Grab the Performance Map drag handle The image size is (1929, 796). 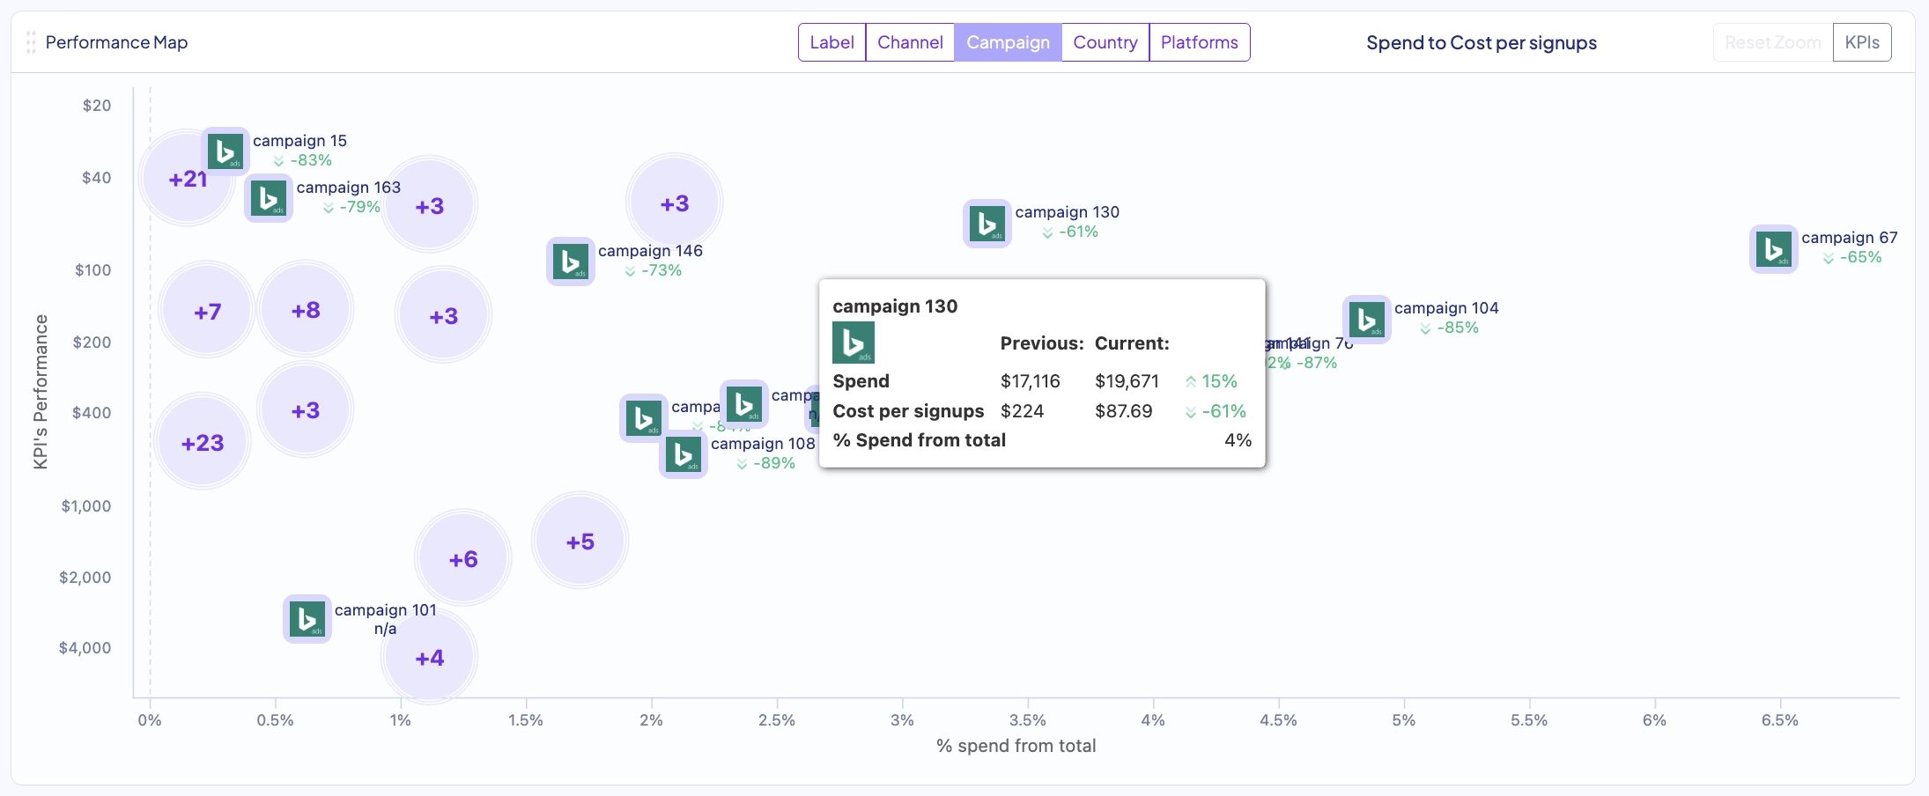click(31, 42)
